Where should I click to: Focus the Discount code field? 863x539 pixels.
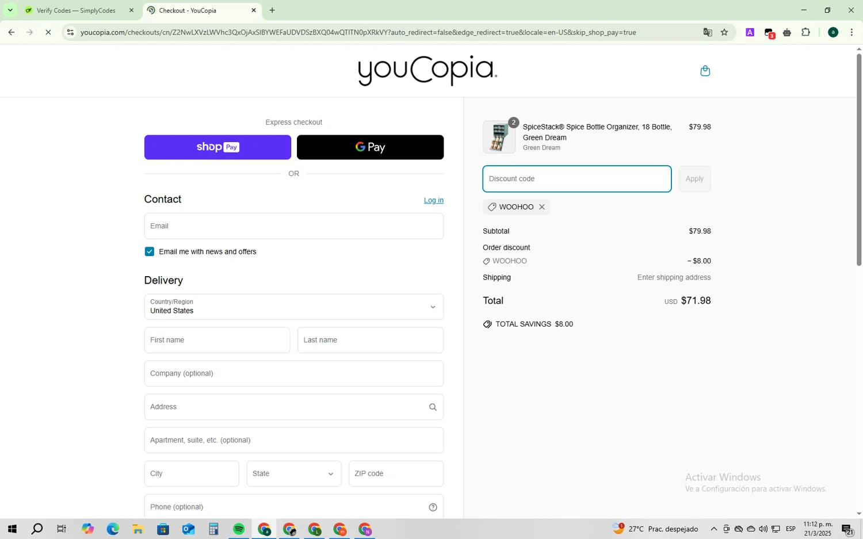point(576,179)
